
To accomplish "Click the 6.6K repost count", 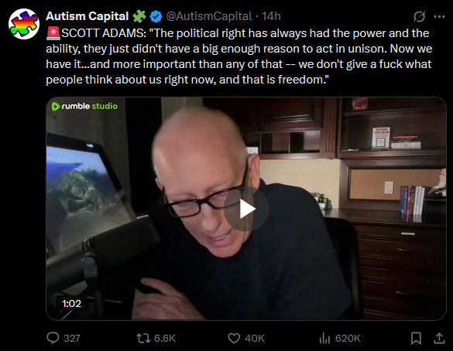I will coord(165,338).
